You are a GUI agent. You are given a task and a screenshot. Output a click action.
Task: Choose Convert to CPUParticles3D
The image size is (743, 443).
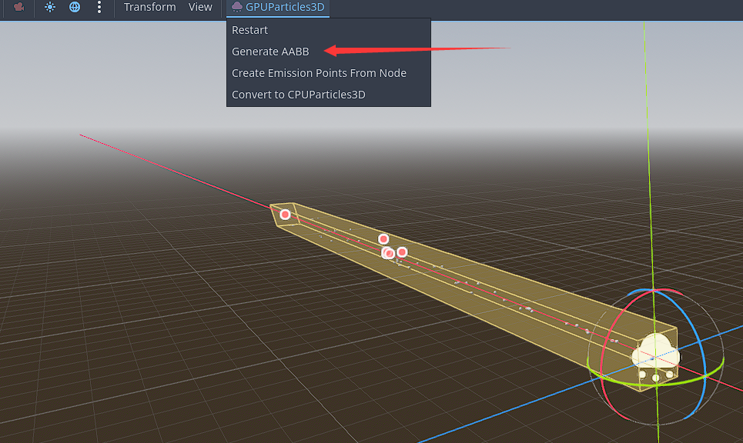tap(328, 94)
